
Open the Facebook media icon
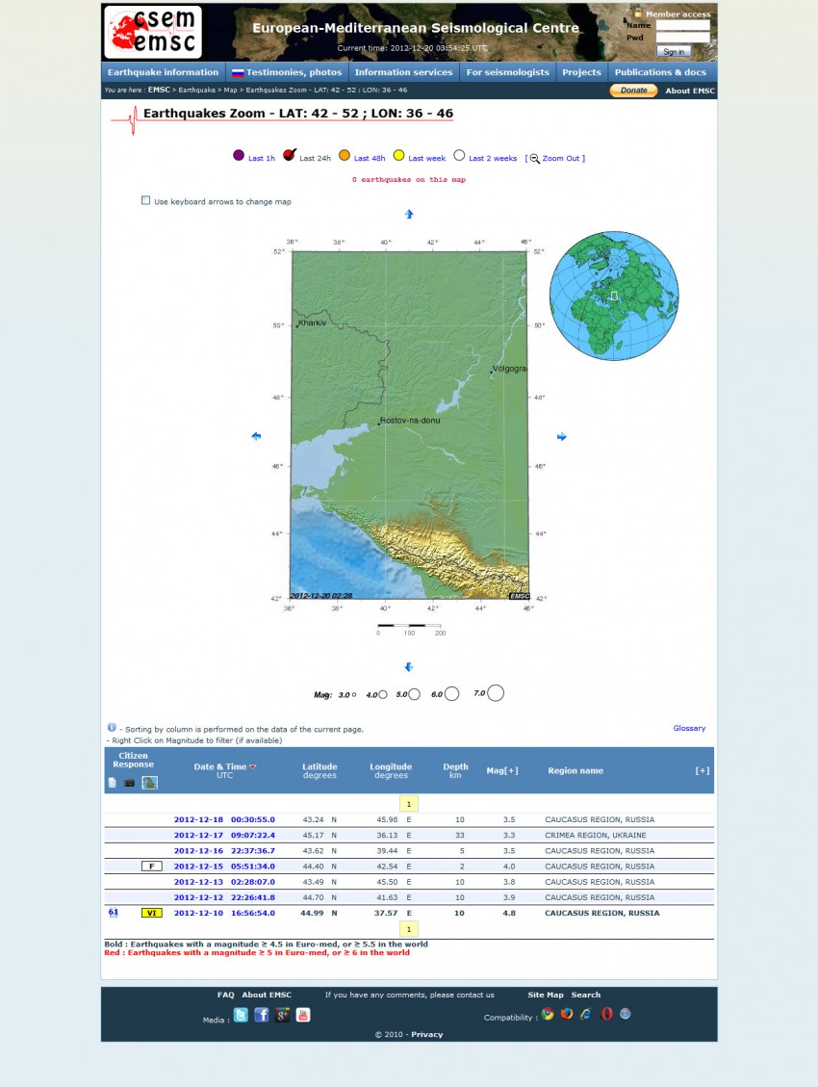coord(261,1015)
